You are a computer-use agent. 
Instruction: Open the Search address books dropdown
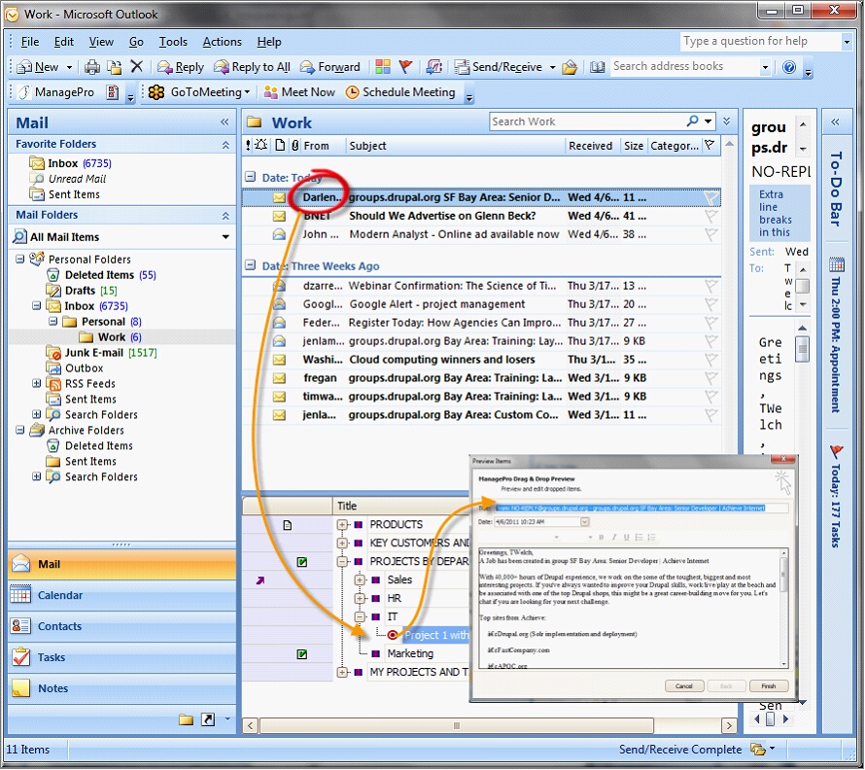point(765,67)
